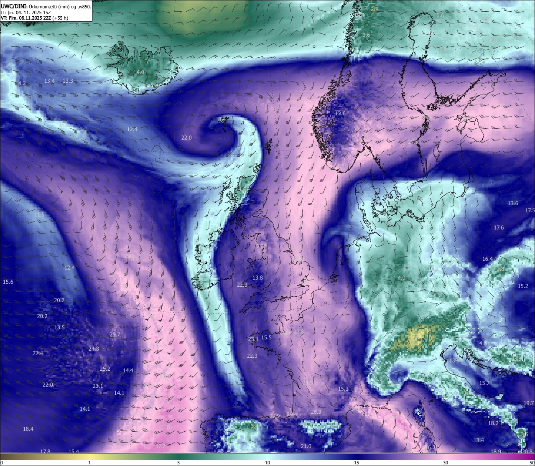Click the color scale tick labeled 0

tap(2, 463)
